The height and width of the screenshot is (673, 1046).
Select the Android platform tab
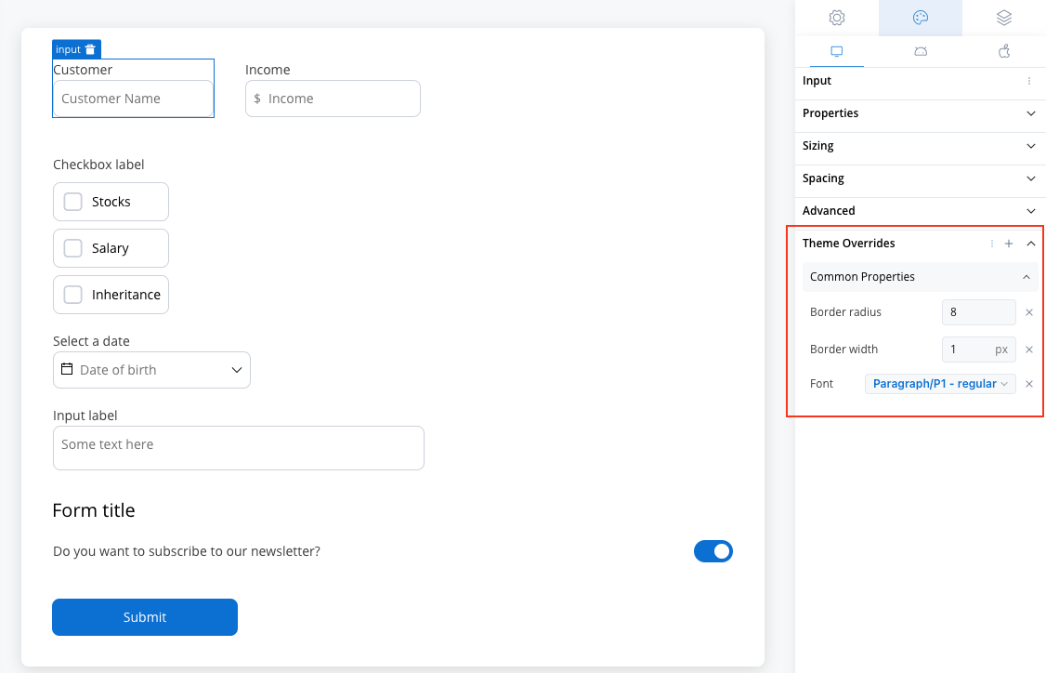[921, 51]
